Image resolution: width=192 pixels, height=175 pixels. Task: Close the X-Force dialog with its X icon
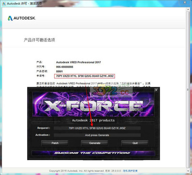(x=156, y=90)
